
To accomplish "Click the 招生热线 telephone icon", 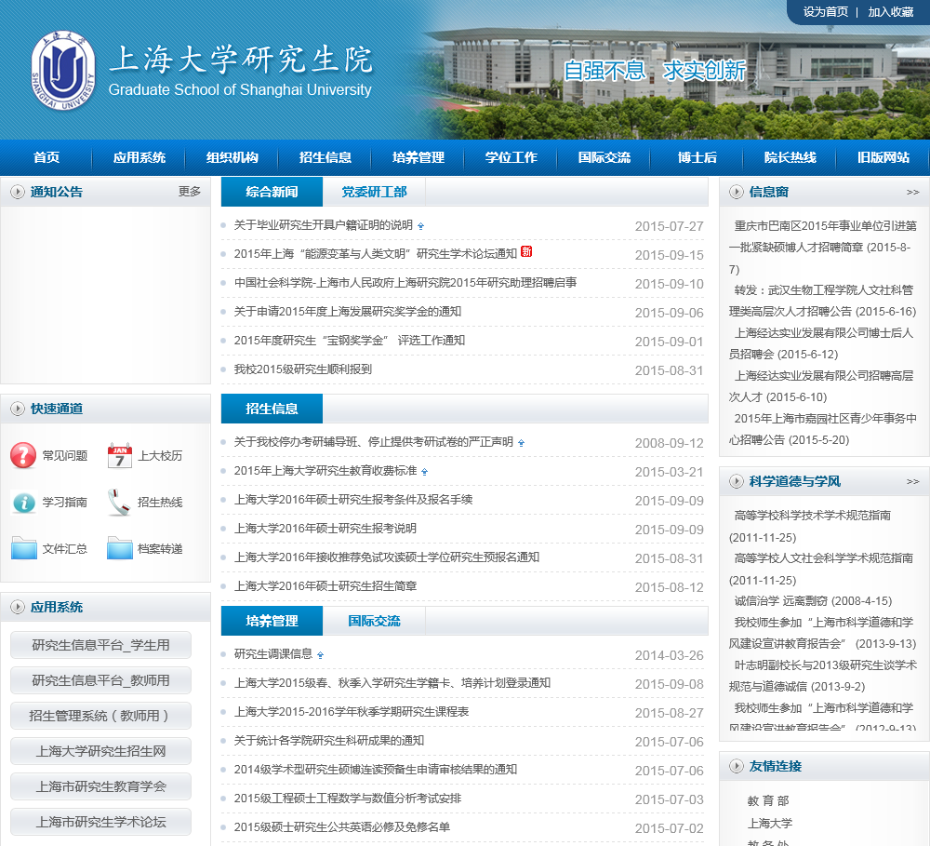I will (119, 503).
